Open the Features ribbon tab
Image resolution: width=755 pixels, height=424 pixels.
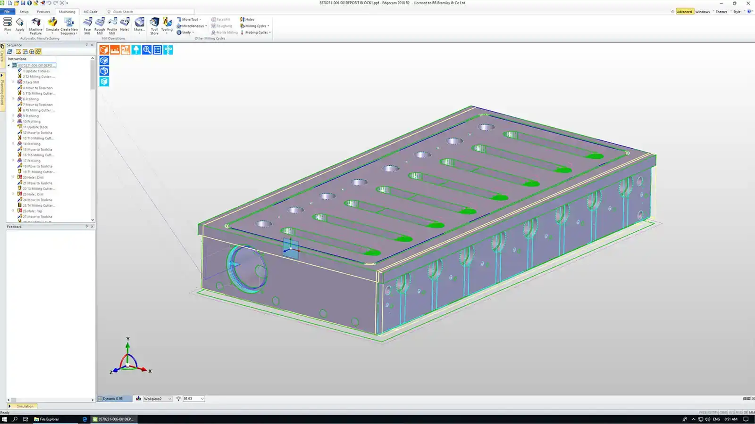[x=43, y=12]
